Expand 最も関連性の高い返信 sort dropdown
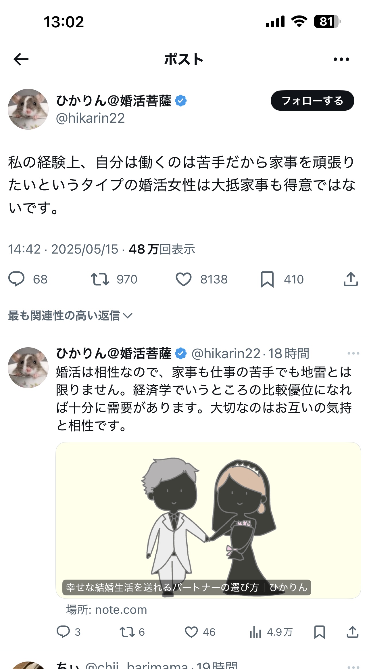This screenshot has width=369, height=669. [x=70, y=315]
